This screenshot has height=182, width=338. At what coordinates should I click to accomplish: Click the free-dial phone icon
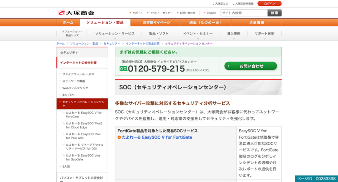click(x=123, y=69)
